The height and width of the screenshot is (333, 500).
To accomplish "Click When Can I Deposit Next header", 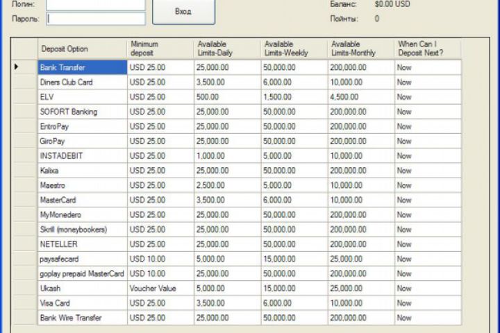I will pyautogui.click(x=428, y=49).
